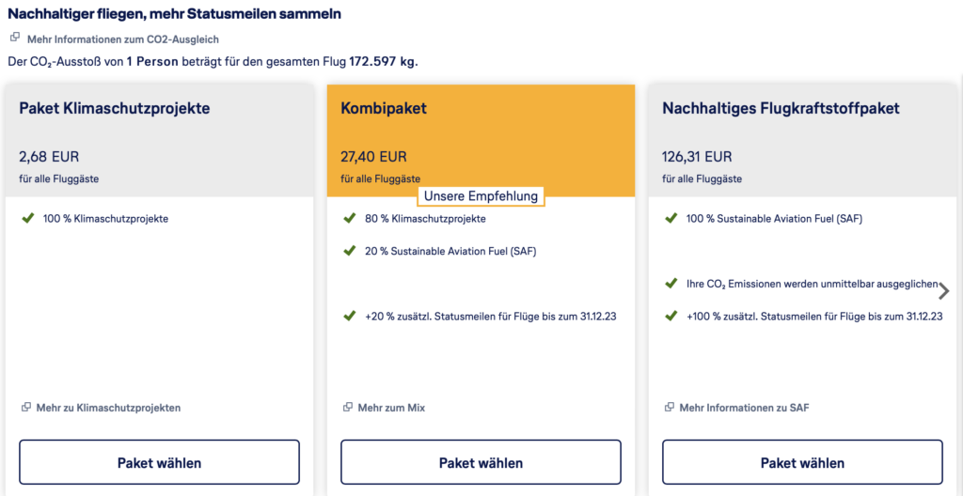Click checkmark beside +20 % zusätzl. Statusmeilen
963x496 pixels.
349,316
